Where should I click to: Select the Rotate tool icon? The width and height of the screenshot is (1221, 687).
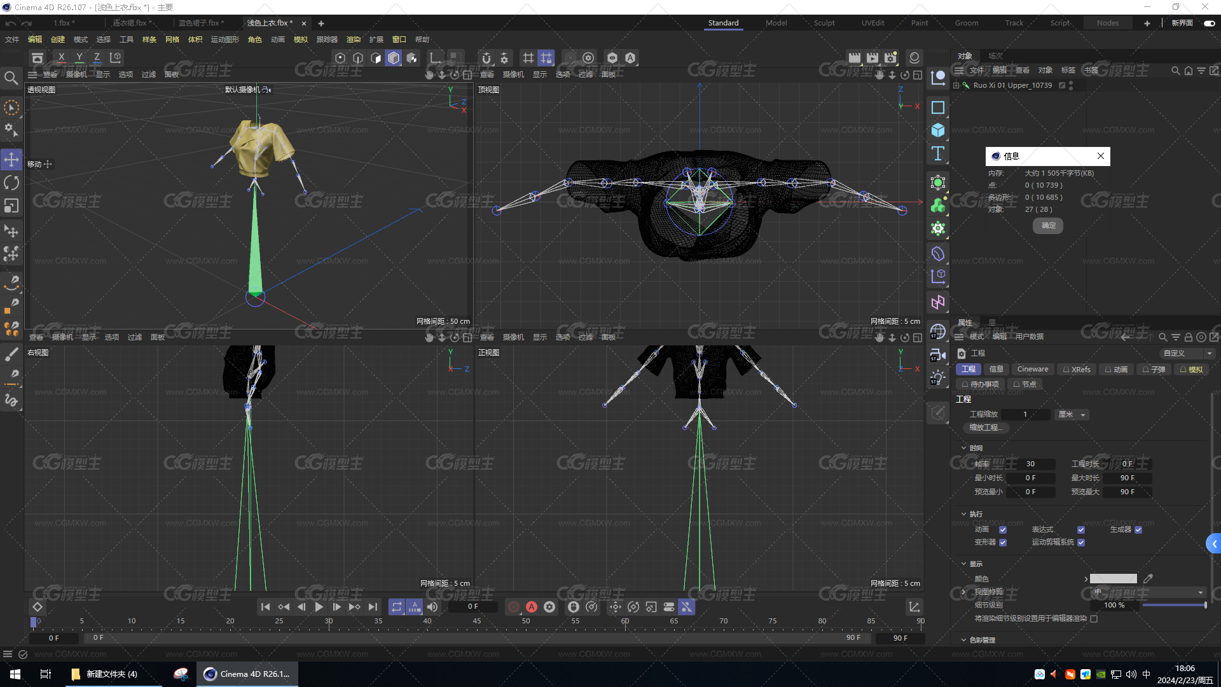coord(11,181)
